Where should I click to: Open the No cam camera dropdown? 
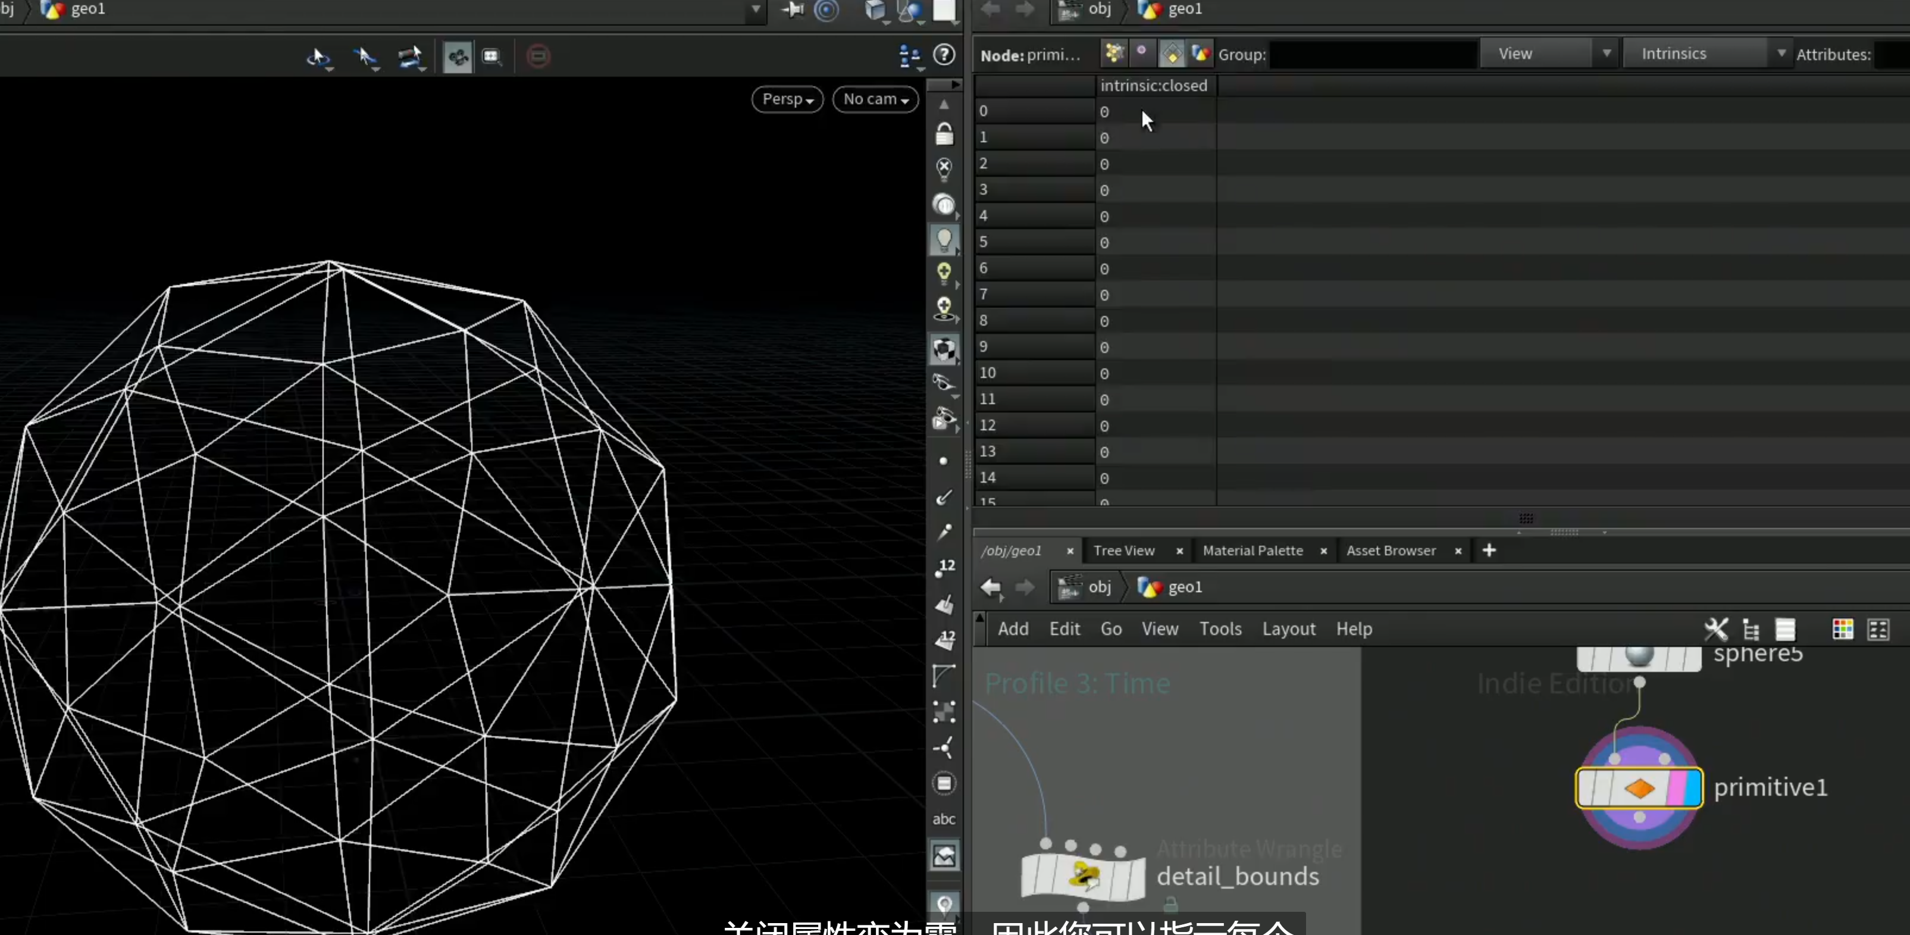click(876, 99)
